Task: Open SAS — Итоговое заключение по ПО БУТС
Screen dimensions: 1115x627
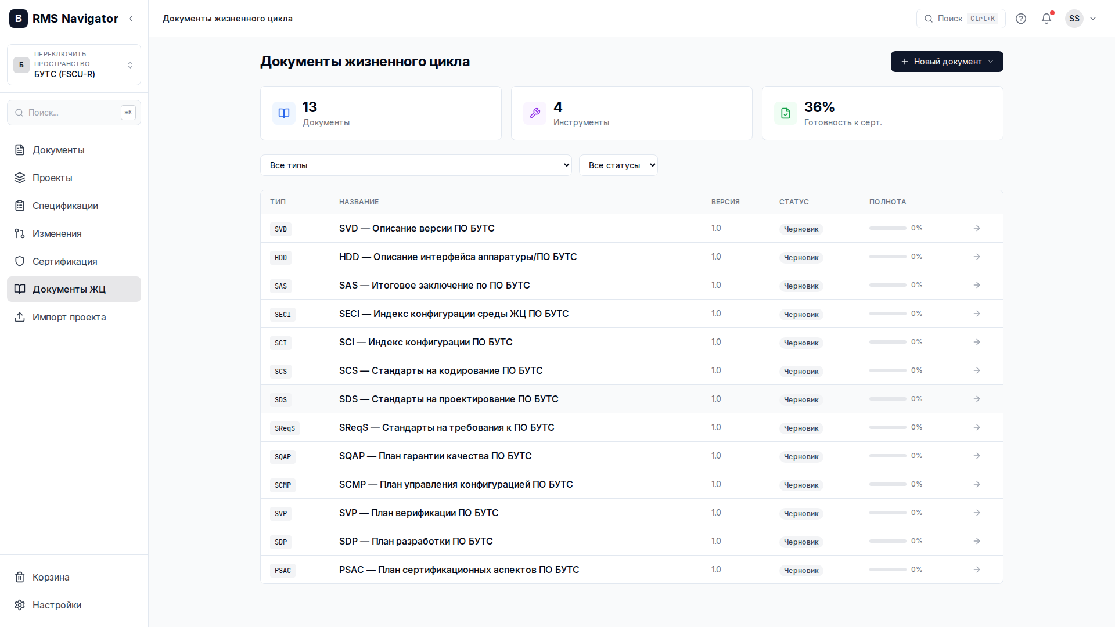Action: (x=434, y=285)
